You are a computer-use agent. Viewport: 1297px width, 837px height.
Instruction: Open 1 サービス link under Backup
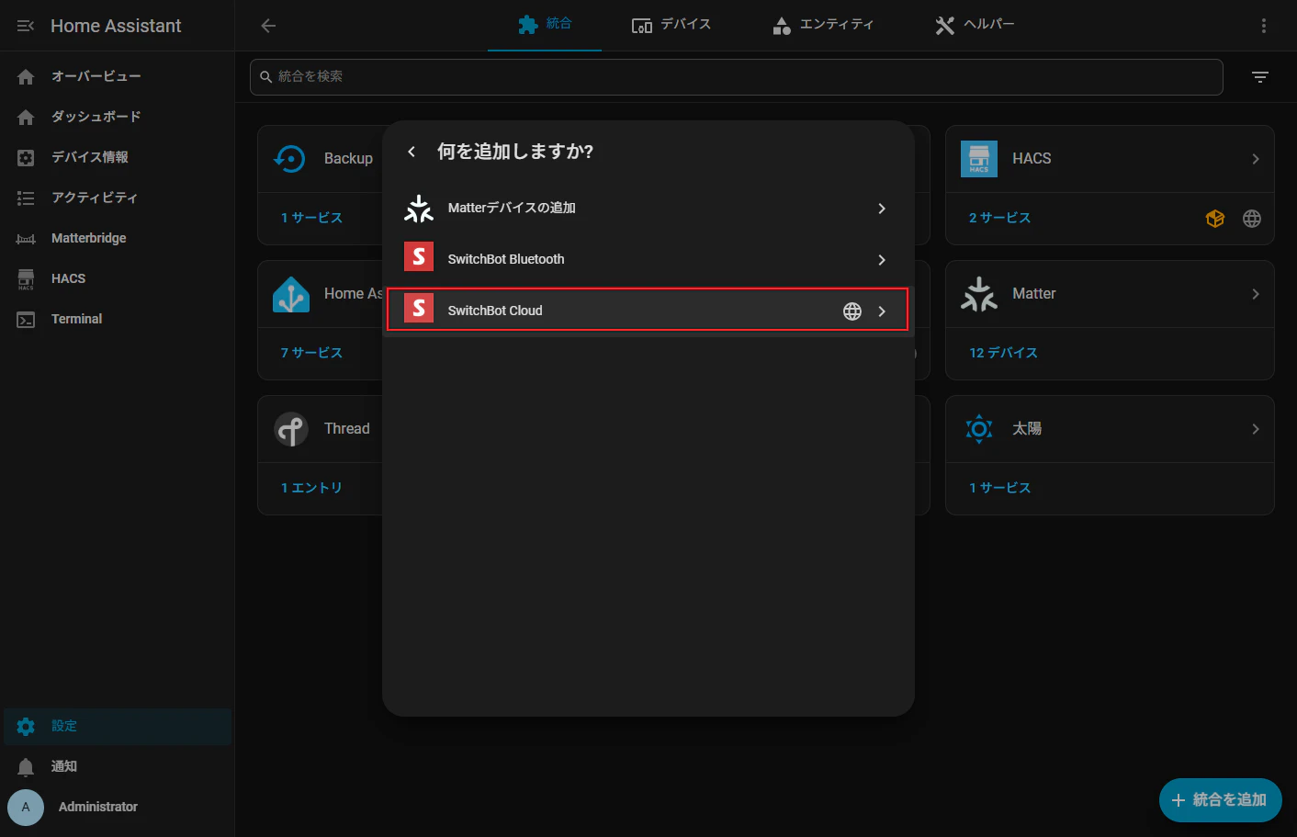(x=311, y=218)
